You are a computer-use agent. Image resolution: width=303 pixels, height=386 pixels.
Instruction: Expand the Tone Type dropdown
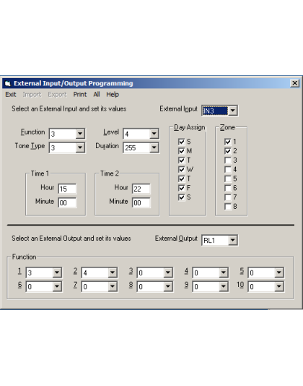click(80, 147)
